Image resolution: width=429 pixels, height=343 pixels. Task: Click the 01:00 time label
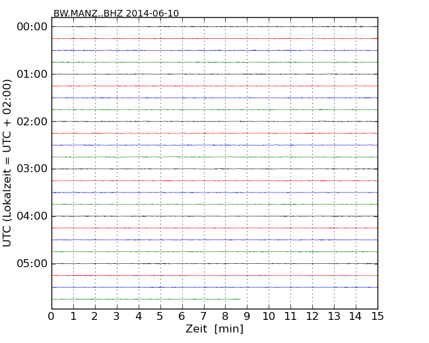click(x=32, y=74)
